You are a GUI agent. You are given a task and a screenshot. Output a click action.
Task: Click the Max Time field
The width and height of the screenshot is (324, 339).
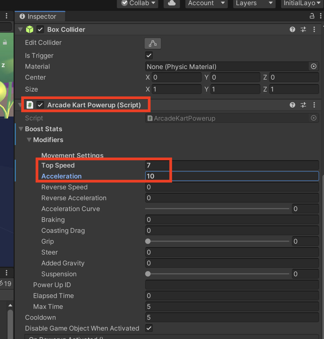232,307
